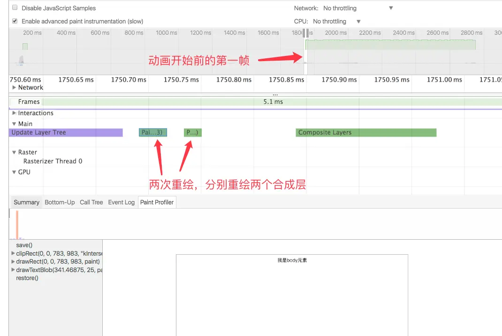Select the Paint Profiler tab
The width and height of the screenshot is (502, 336).
click(x=157, y=203)
